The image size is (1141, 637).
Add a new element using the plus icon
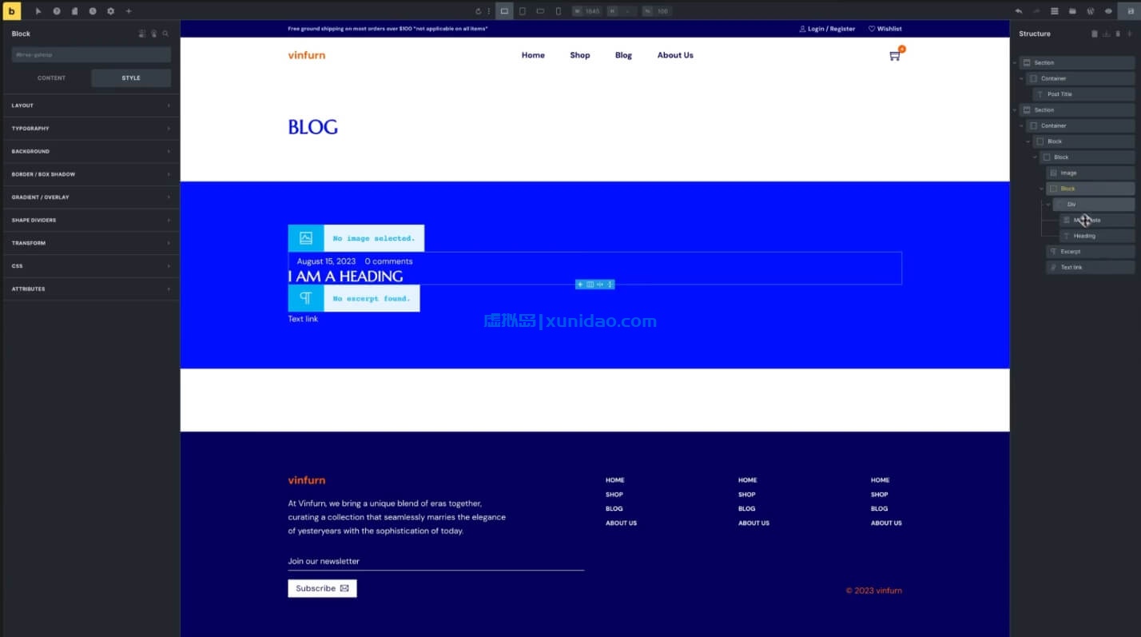[129, 10]
